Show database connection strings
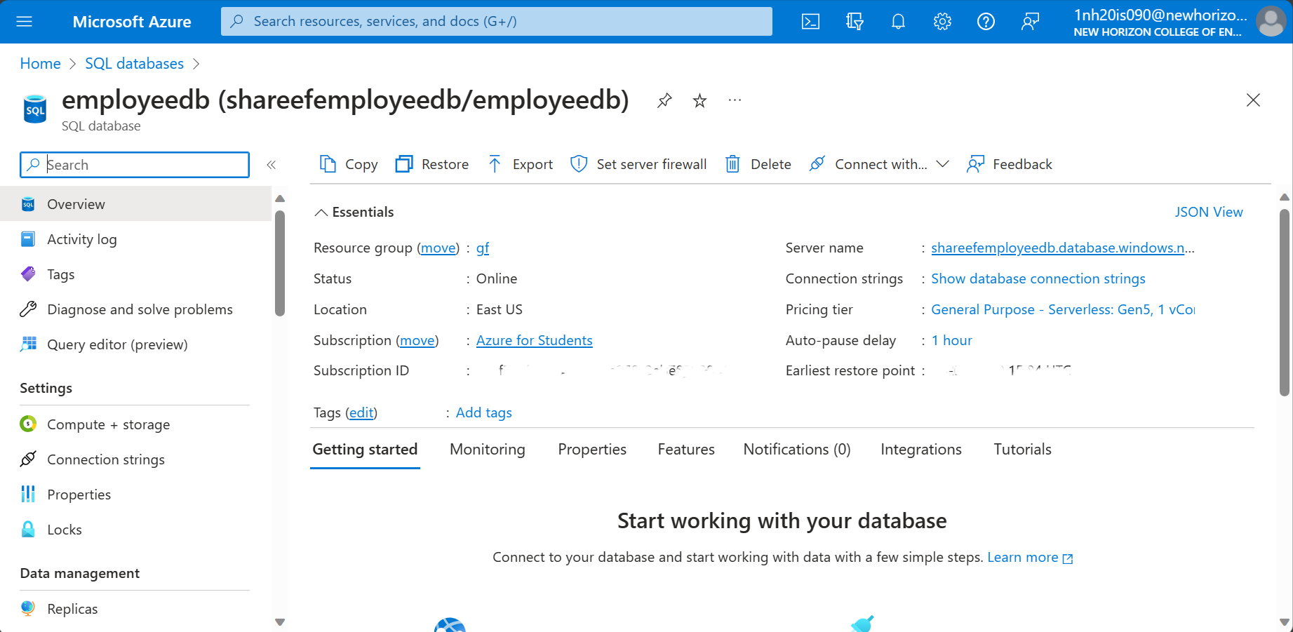This screenshot has height=632, width=1293. click(x=1038, y=278)
